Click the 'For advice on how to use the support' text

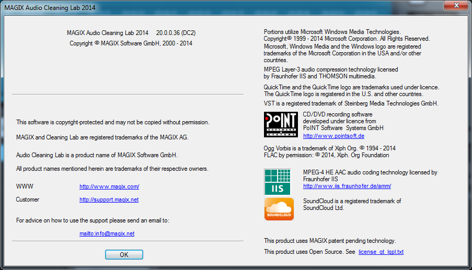pyautogui.click(x=93, y=220)
